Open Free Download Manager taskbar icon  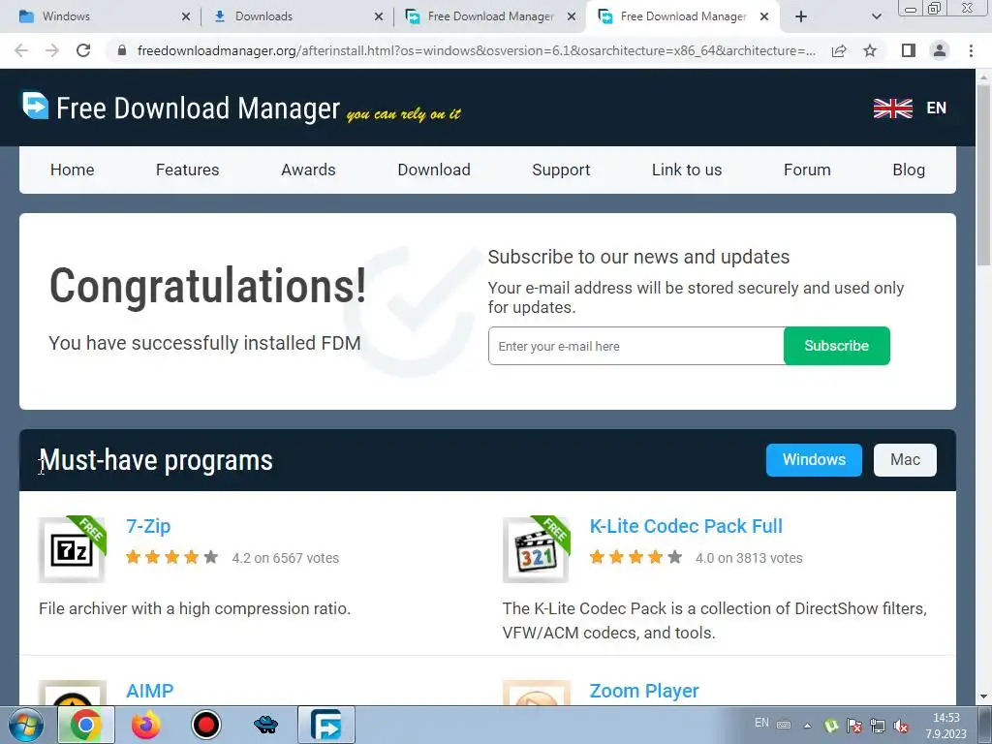pyautogui.click(x=326, y=725)
